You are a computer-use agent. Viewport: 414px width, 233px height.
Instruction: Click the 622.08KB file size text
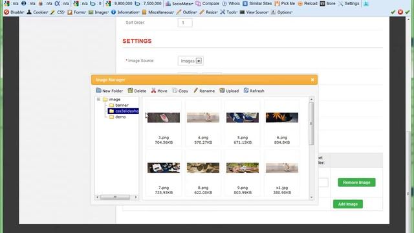tap(203, 193)
